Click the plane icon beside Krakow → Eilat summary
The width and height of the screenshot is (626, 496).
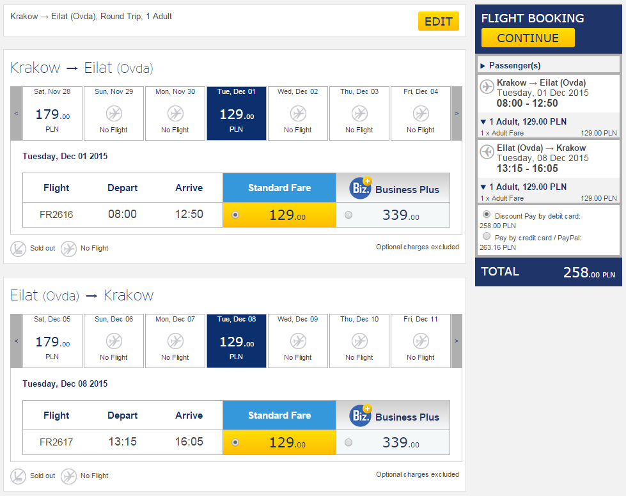click(x=487, y=86)
